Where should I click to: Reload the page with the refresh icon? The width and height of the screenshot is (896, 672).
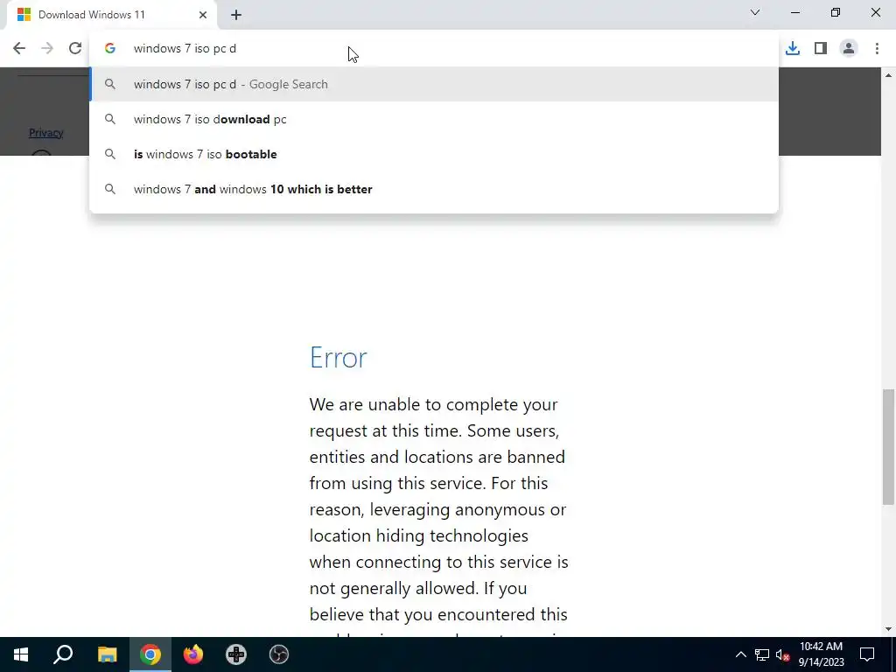click(x=75, y=49)
